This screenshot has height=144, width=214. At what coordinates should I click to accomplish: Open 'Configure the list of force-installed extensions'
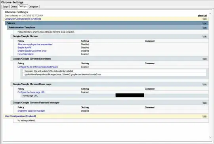click(38, 67)
